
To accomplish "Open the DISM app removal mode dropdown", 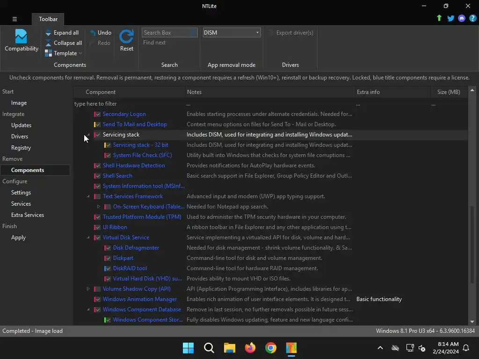I will [x=232, y=32].
